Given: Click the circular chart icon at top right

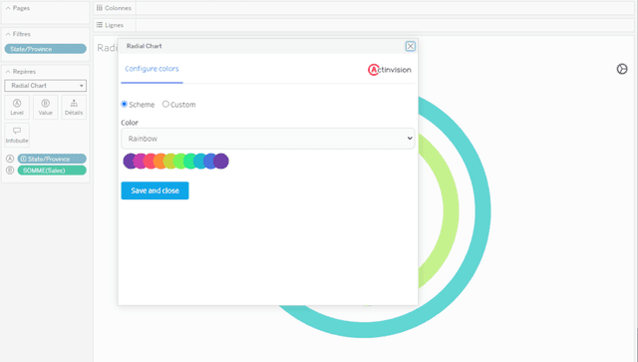Looking at the screenshot, I should pyautogui.click(x=622, y=69).
